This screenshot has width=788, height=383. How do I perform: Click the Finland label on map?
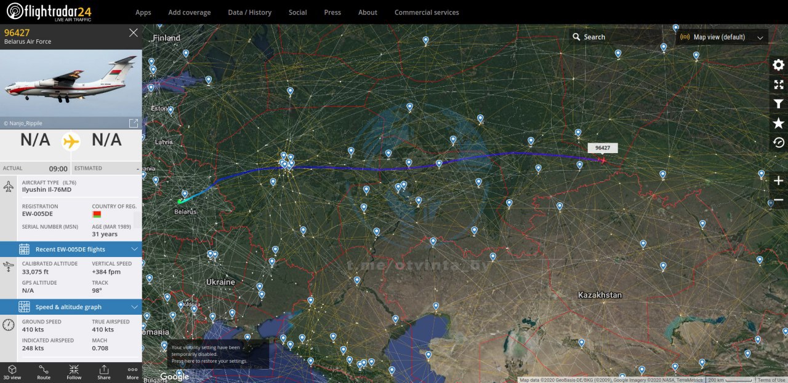pos(166,38)
